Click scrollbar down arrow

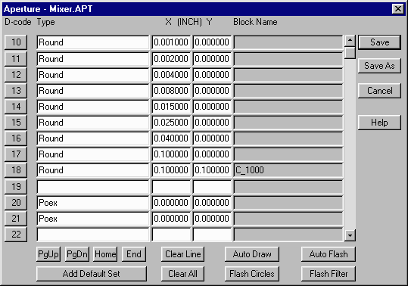click(350, 235)
